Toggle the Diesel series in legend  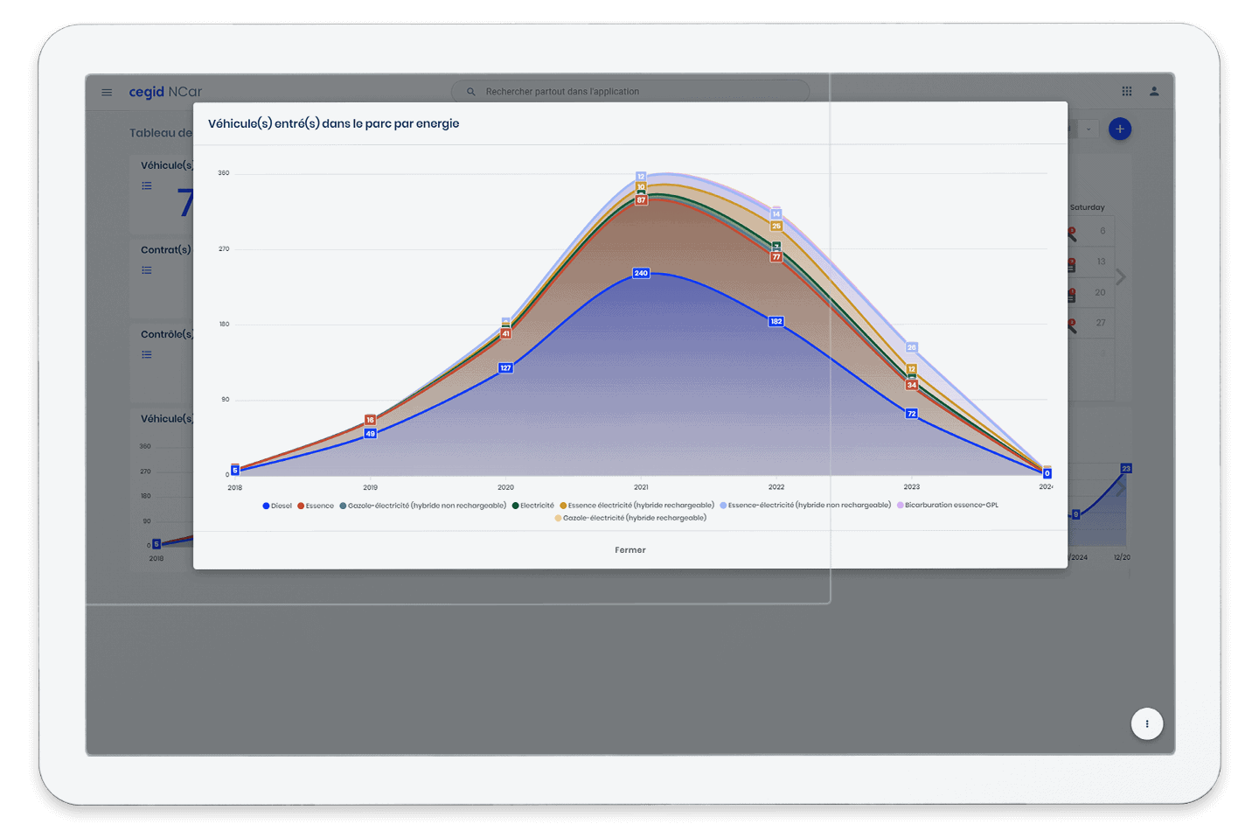point(277,506)
